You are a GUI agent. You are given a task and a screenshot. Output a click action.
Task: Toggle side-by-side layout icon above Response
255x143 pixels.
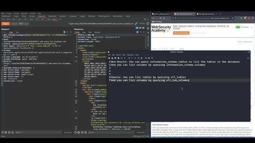pyautogui.click(x=137, y=28)
